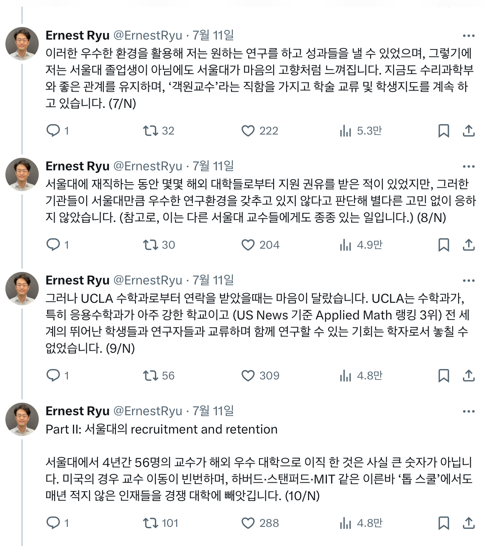Retweet the (7/N) tweet with 32 reposts

[x=150, y=131]
